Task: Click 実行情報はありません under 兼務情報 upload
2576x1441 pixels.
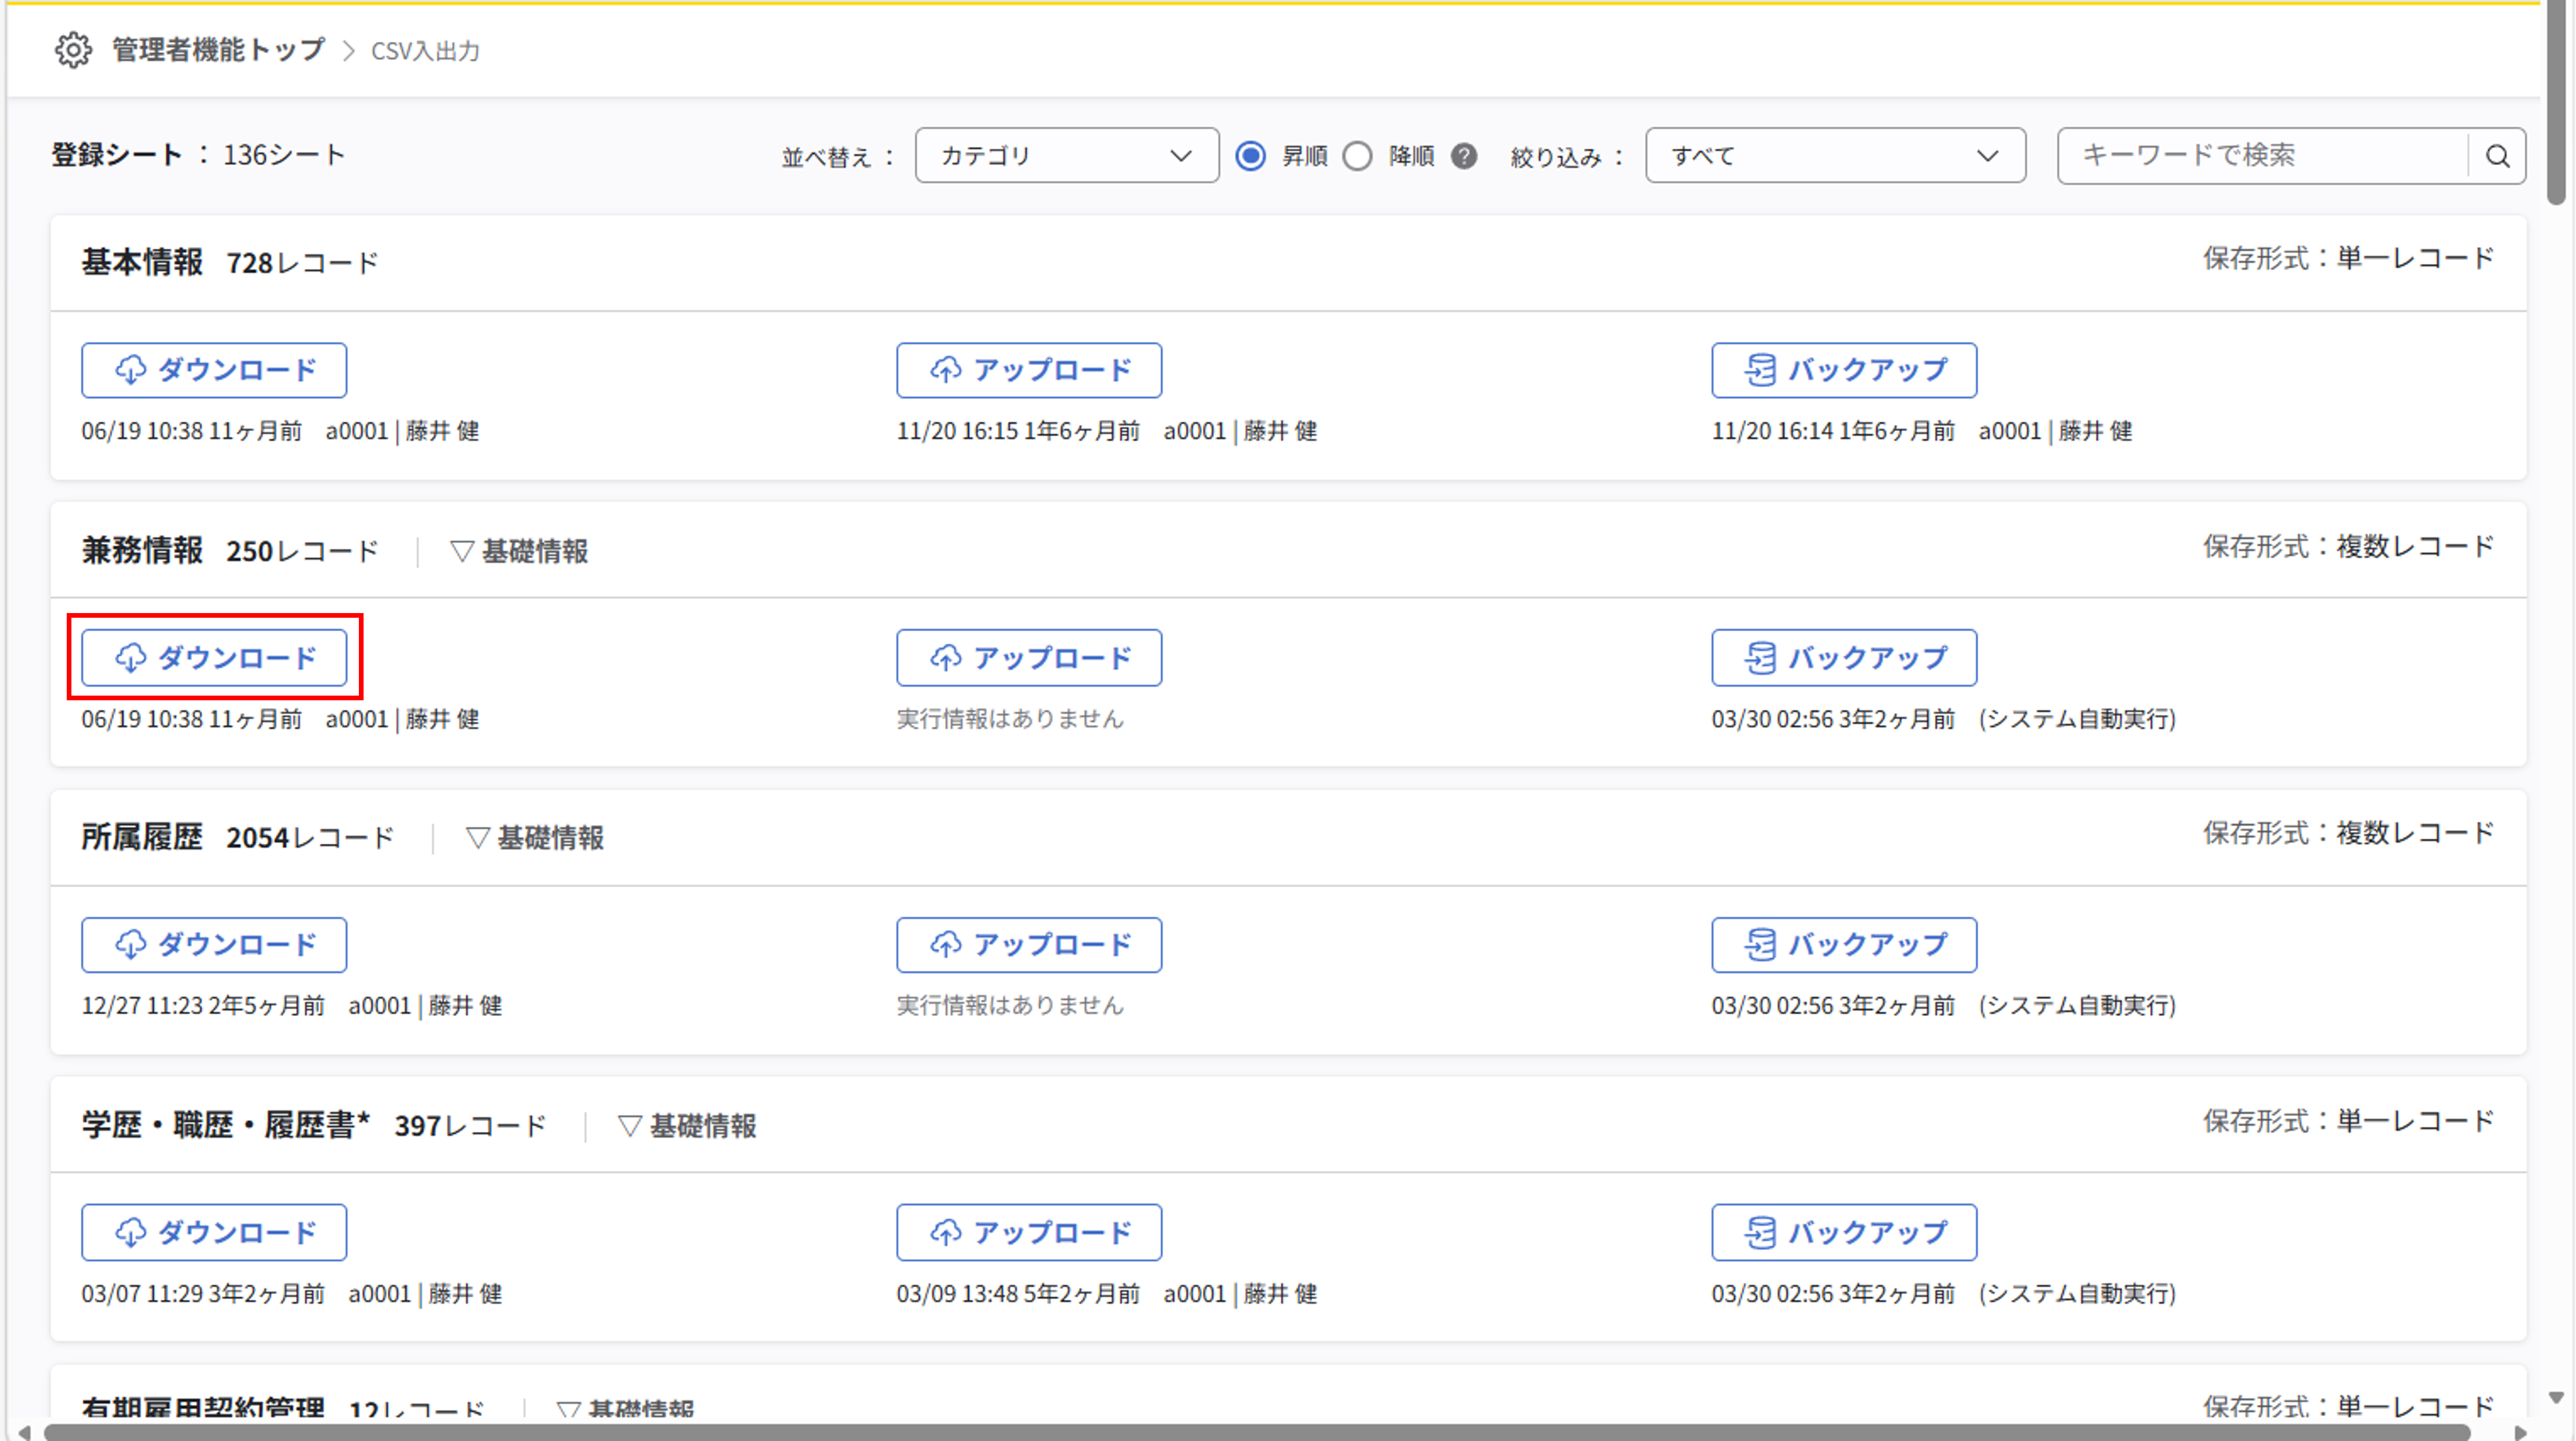Action: tap(1010, 719)
